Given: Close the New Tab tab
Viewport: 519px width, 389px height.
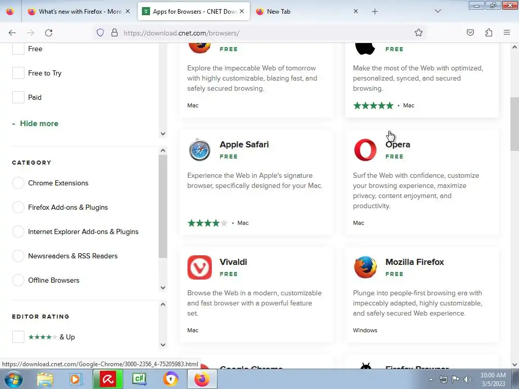Looking at the screenshot, I should click(x=356, y=12).
